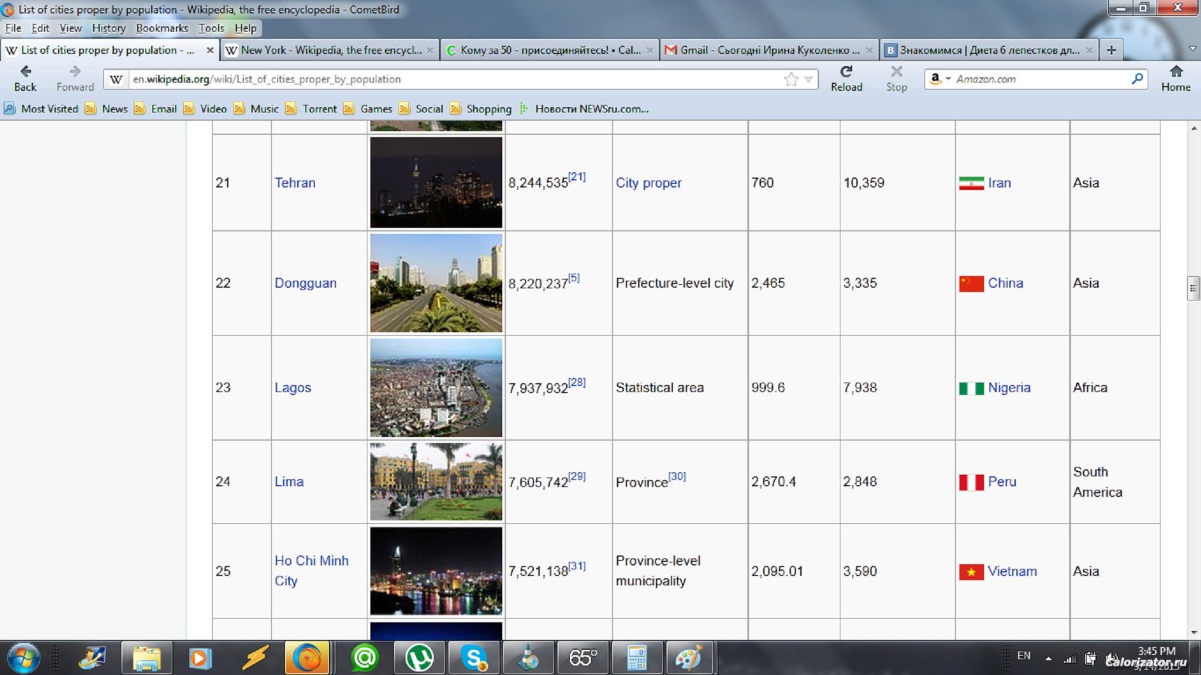Click the search magnifier icon
The width and height of the screenshot is (1201, 675).
1137,79
